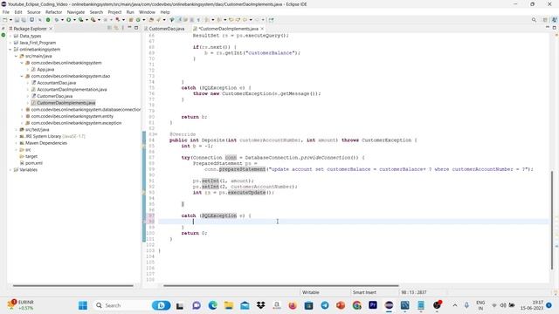Open a Terminal from the toolbar icon
Image resolution: width=559 pixels, height=314 pixels.
pos(31,20)
